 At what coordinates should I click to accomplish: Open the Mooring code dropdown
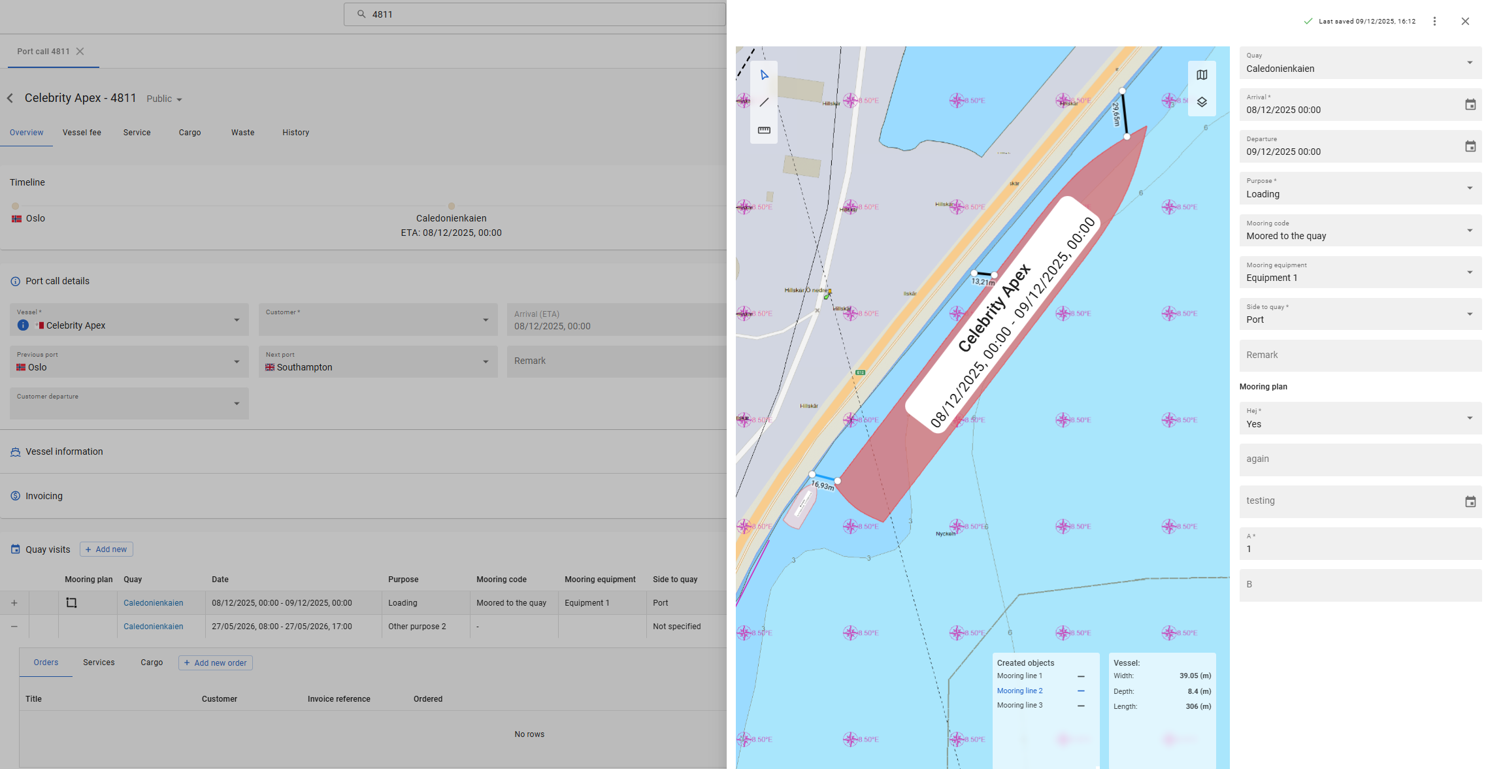pos(1469,231)
